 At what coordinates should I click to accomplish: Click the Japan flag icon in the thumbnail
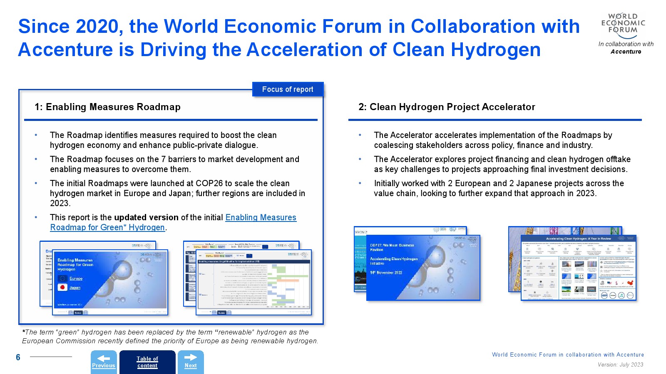point(62,288)
